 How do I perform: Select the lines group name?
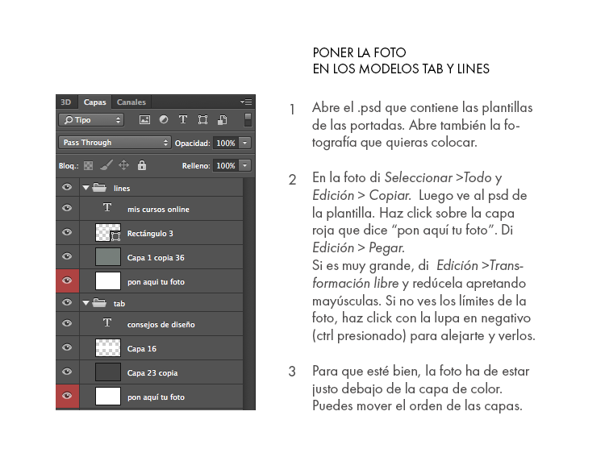(122, 188)
